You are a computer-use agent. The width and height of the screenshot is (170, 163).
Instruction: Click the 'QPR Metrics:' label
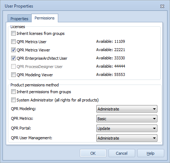[x=22, y=118]
